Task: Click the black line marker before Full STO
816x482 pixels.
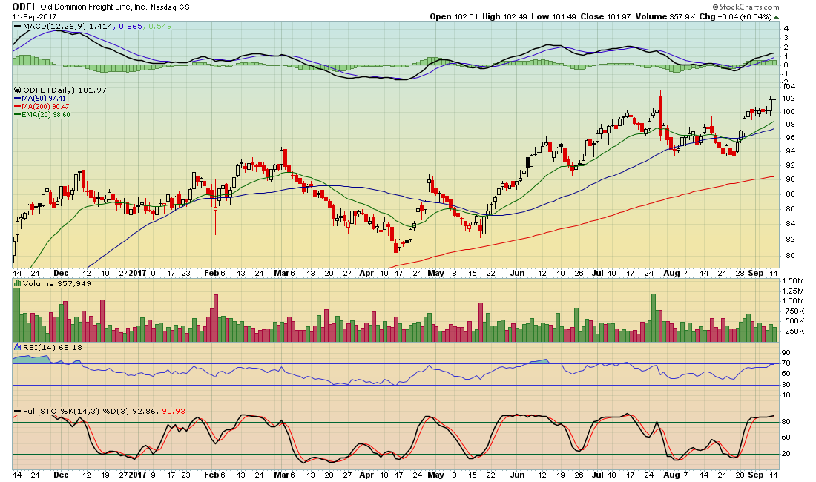Action: 17,412
